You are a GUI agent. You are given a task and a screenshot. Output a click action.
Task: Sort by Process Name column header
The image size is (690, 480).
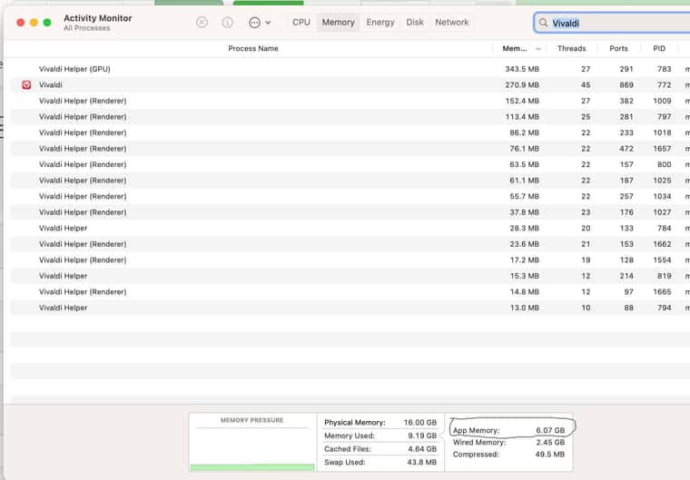[x=253, y=48]
